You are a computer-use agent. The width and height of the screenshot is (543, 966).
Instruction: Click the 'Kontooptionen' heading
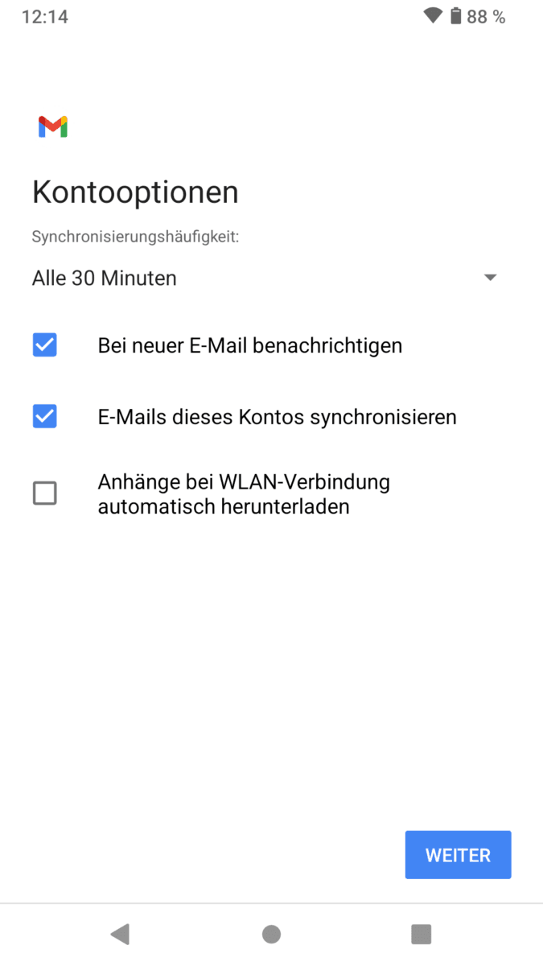135,192
